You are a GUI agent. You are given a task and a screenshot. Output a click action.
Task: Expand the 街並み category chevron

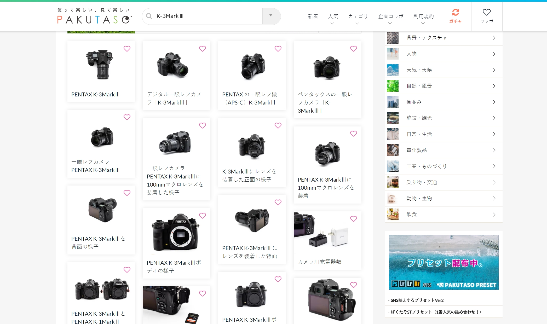(494, 102)
